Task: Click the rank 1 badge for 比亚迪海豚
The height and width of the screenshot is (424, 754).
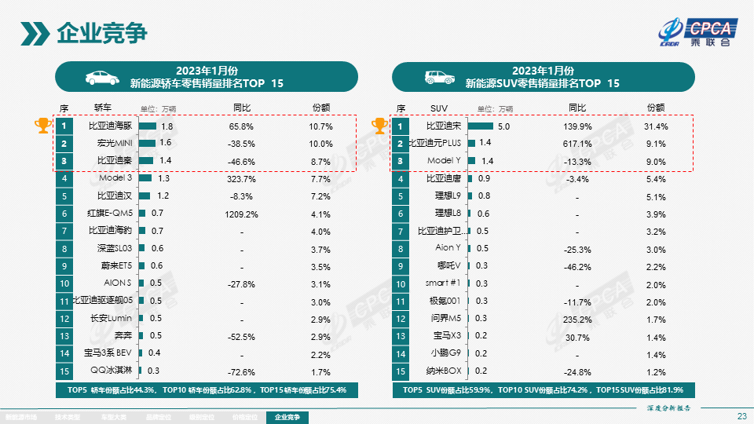Action: [x=64, y=126]
